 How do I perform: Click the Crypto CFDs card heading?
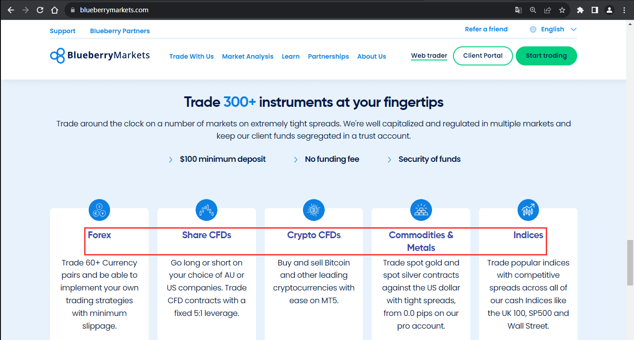314,235
